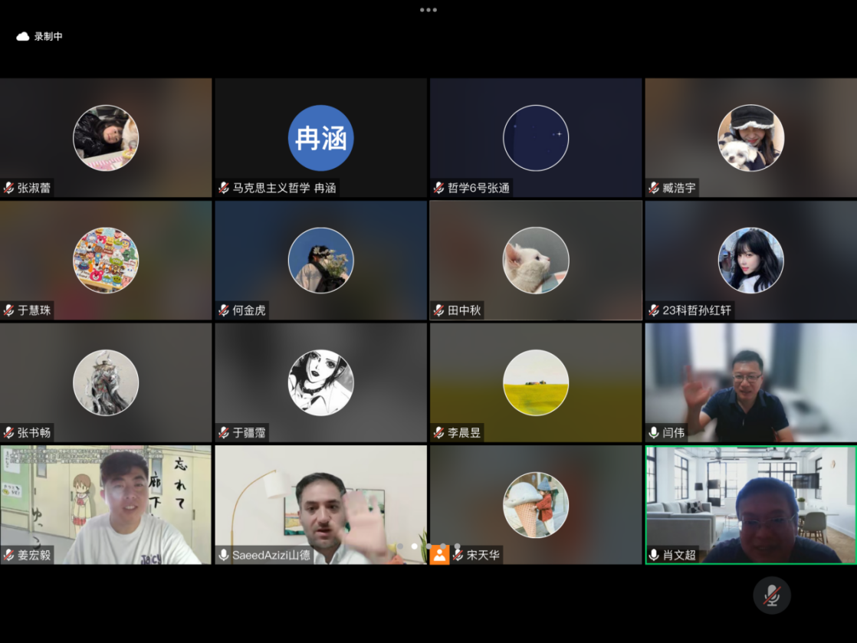Click muted mic icon next to 张淑蕾
Screen dimensions: 857x643
coord(9,188)
